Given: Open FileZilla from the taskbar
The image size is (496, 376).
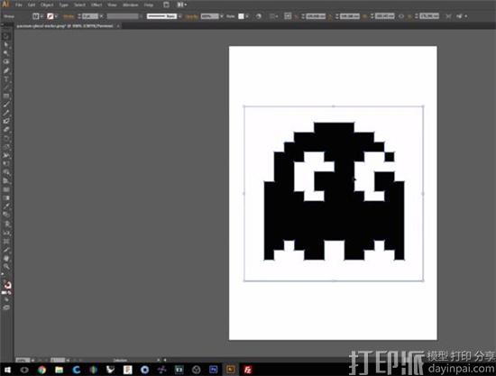Looking at the screenshot, I should [x=248, y=370].
